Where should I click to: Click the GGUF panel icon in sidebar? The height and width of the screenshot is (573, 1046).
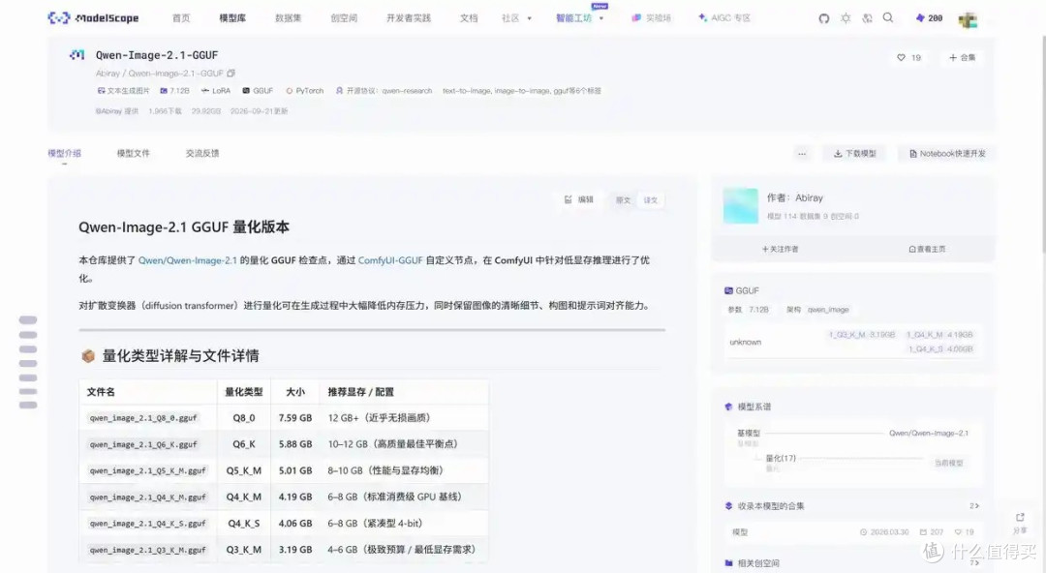[x=728, y=290]
